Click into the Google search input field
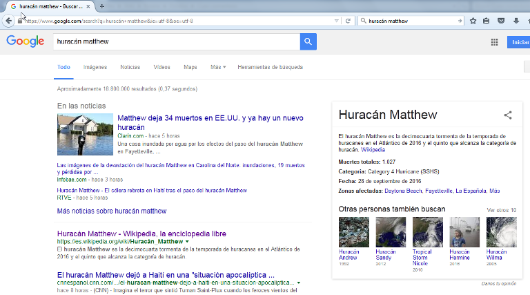Screen dimensions: 530x295 coord(177,41)
